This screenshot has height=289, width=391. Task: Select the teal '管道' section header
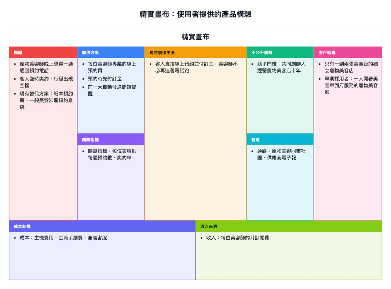tap(280, 139)
